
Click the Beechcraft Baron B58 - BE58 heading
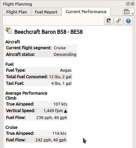click(x=48, y=32)
